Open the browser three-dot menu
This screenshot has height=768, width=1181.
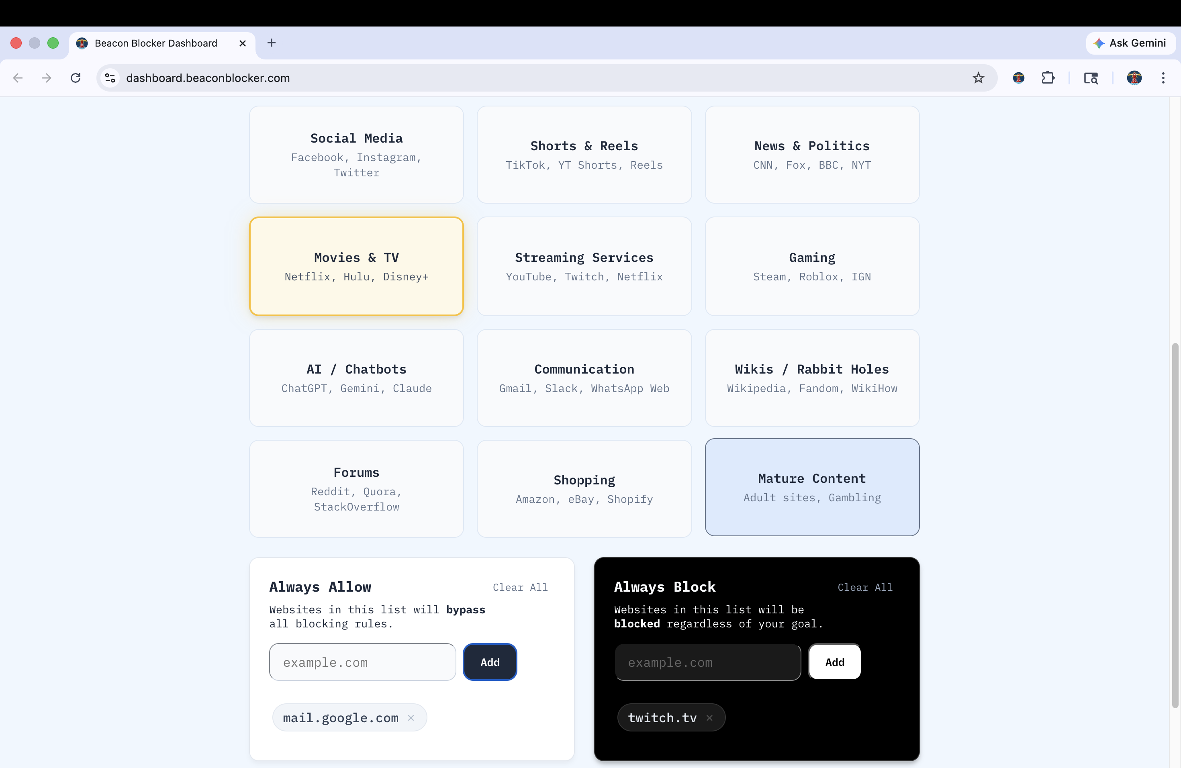click(x=1164, y=78)
